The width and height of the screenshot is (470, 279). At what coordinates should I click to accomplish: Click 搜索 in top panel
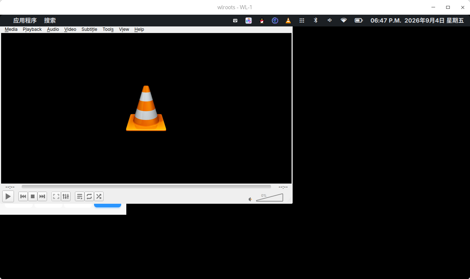(x=50, y=21)
